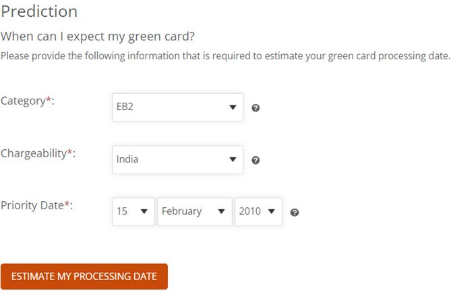Click the instruction paragraph about required information
Viewport: 451px width, 295px height.
[225, 55]
